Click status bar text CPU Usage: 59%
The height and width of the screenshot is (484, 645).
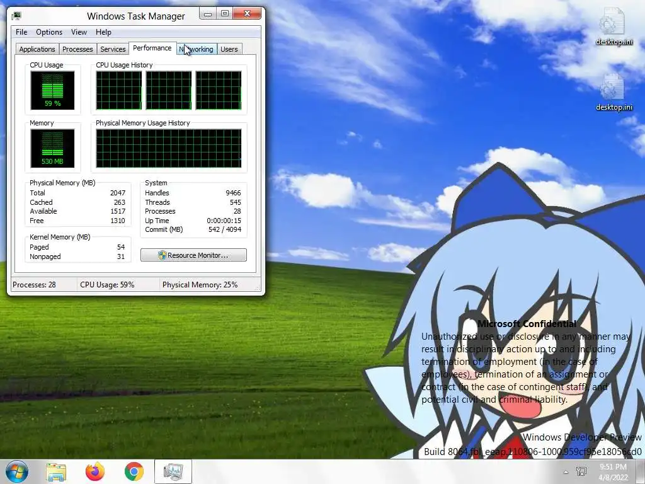click(107, 285)
